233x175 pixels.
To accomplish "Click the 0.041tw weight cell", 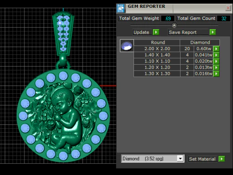I will 203,55.
